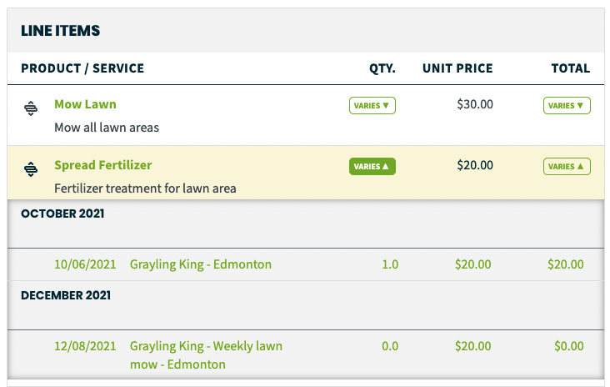Image resolution: width=610 pixels, height=387 pixels.
Task: Open the Mow Lawn line item
Action: pyautogui.click(x=85, y=104)
